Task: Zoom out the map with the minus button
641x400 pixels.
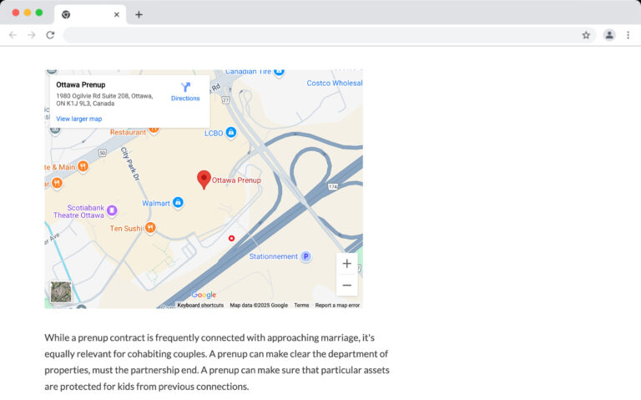Action: (x=346, y=285)
